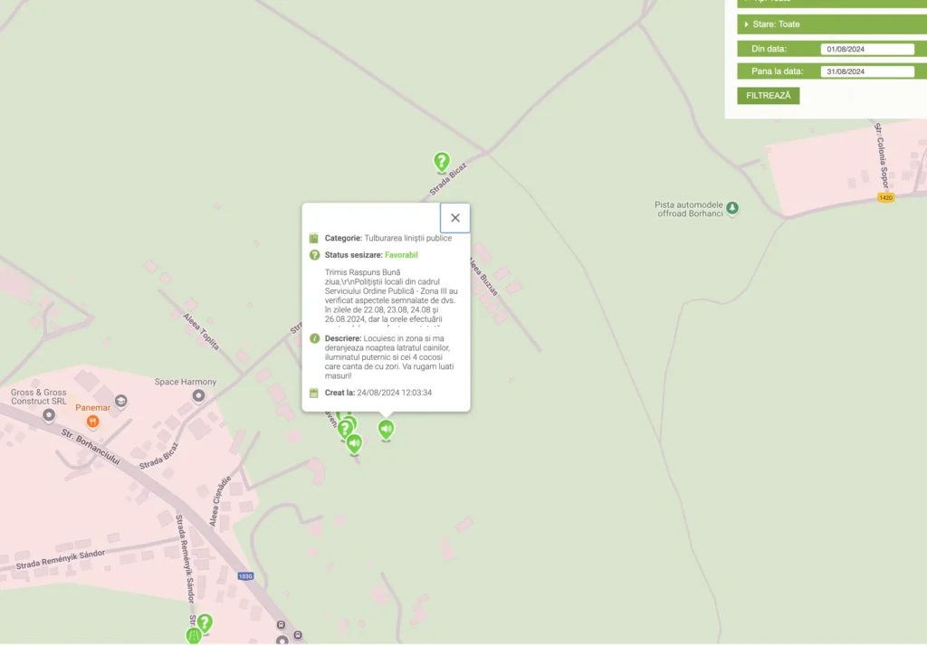Click the 103G road shield
The image size is (927, 645).
[245, 575]
